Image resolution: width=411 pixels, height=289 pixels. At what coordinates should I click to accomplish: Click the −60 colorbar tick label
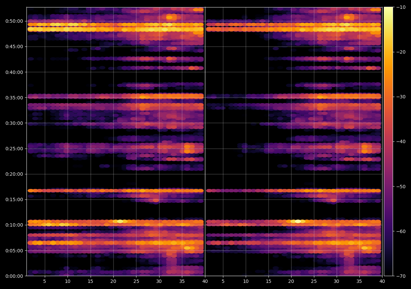400,231
